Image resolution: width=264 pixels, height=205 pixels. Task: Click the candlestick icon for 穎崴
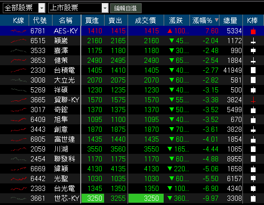click(253, 41)
